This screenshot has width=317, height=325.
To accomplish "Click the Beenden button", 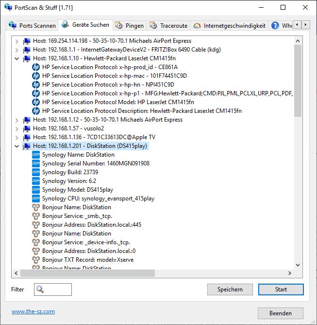I will pos(281,313).
